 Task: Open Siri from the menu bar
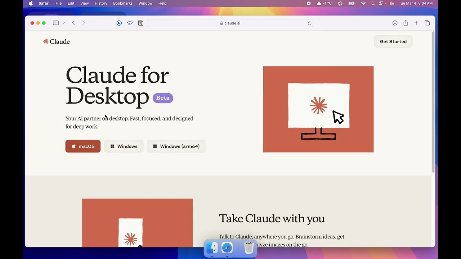392,3
